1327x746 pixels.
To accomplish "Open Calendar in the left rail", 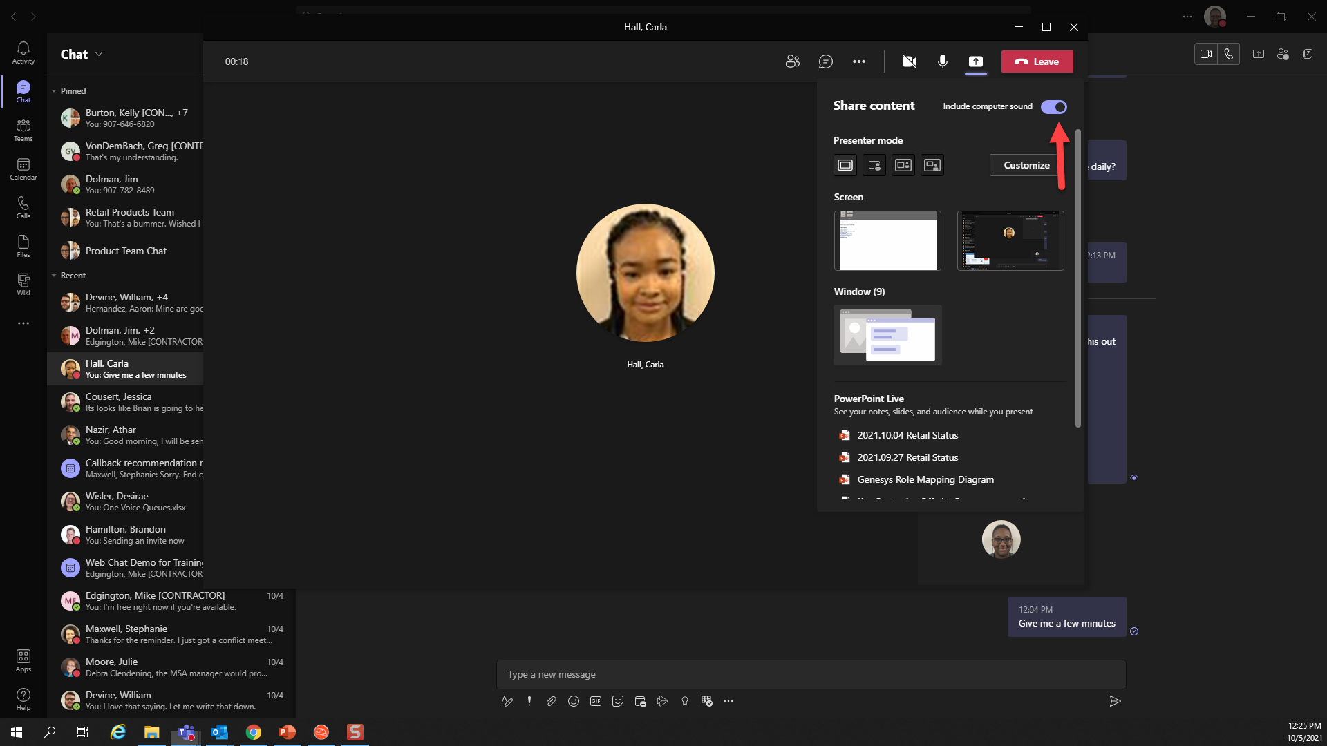I will click(23, 169).
